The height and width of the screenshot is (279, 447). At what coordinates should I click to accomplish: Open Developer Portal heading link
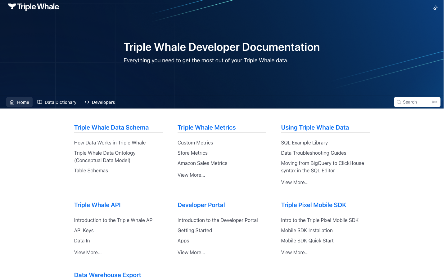click(x=201, y=205)
